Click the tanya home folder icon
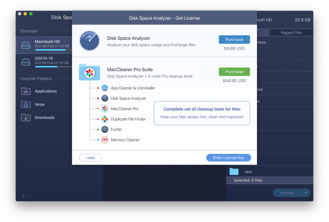The height and width of the screenshot is (222, 329). pyautogui.click(x=26, y=104)
